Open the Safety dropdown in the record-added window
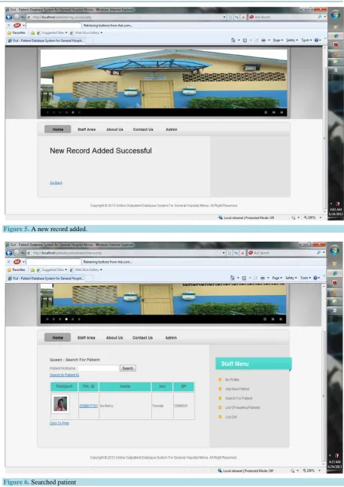The height and width of the screenshot is (487, 344). (292, 40)
